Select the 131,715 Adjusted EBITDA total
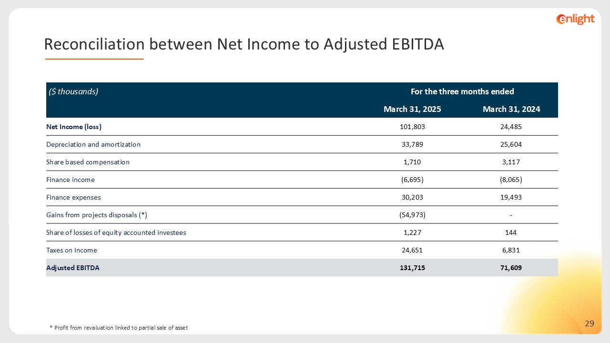The image size is (610, 343). (412, 268)
